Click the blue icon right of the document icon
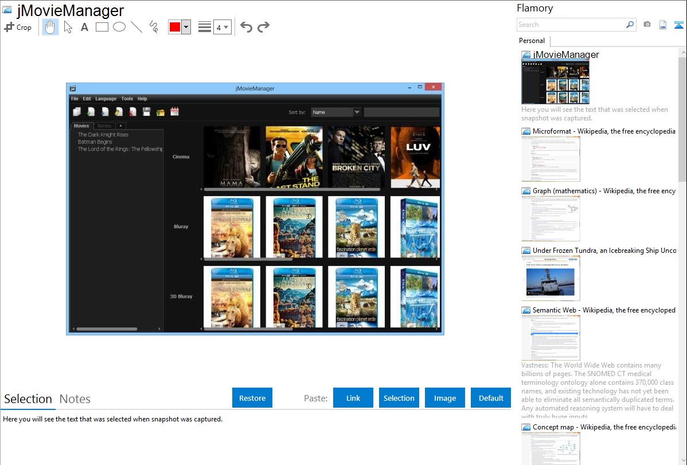Screen dimensions: 687x465 click(x=678, y=25)
